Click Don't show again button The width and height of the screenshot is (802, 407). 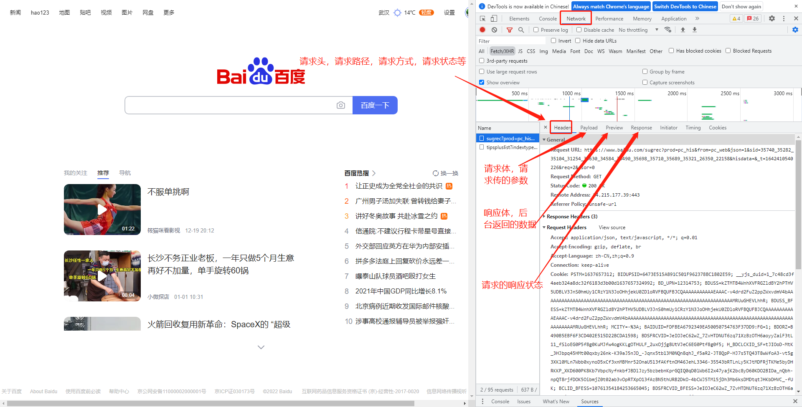click(741, 6)
